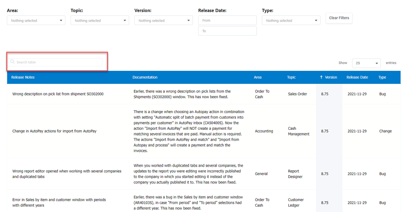
Task: Click the Clear Filters button
Action: coord(339,18)
